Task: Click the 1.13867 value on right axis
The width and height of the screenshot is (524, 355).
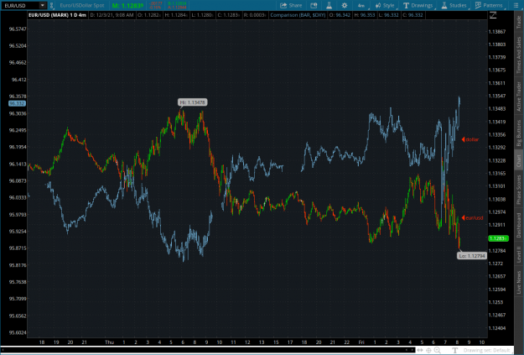Action: (497, 32)
